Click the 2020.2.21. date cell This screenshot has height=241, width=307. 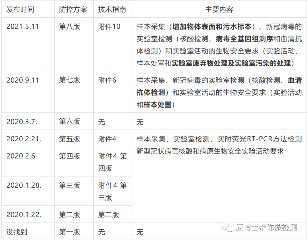coord(24,139)
